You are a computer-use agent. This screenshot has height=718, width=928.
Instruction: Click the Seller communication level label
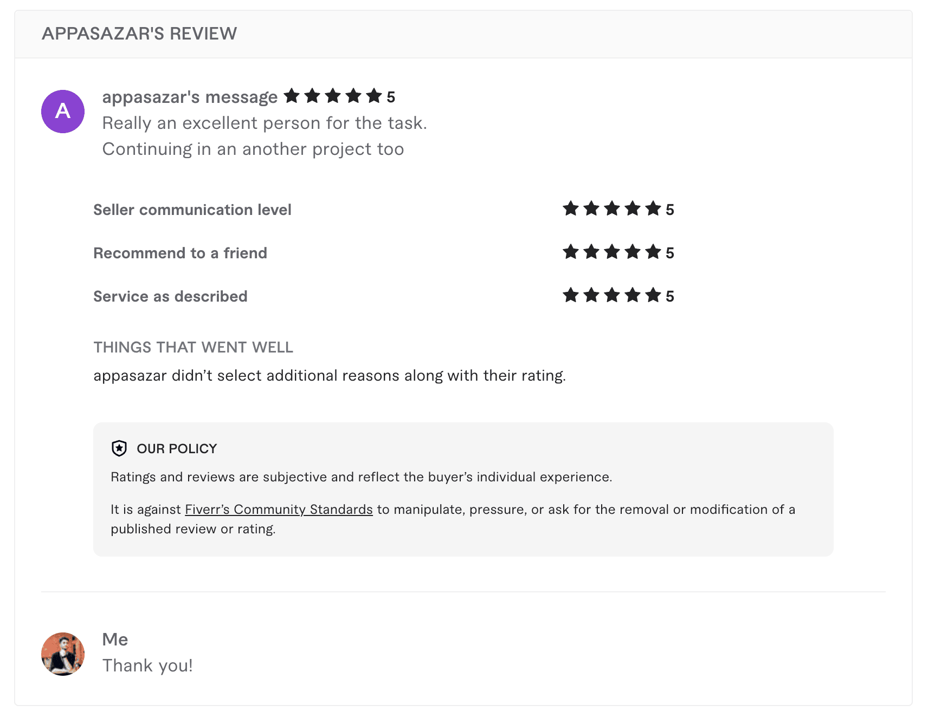192,210
